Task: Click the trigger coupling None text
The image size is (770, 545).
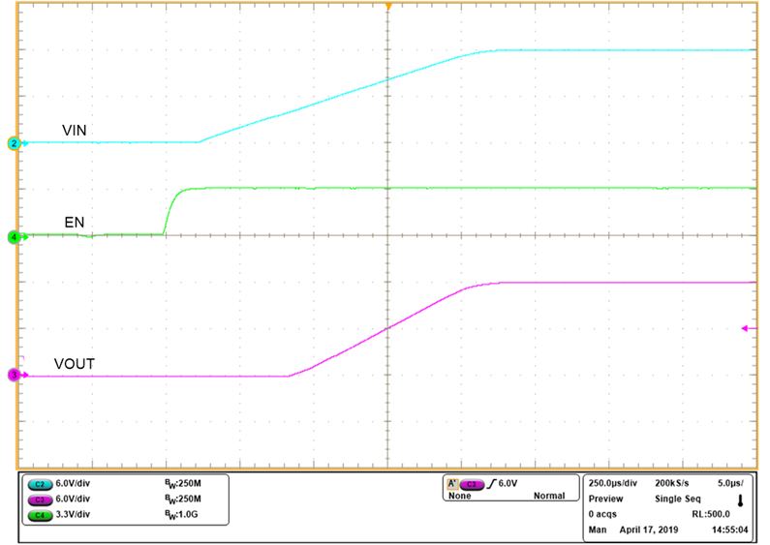Action: [460, 496]
